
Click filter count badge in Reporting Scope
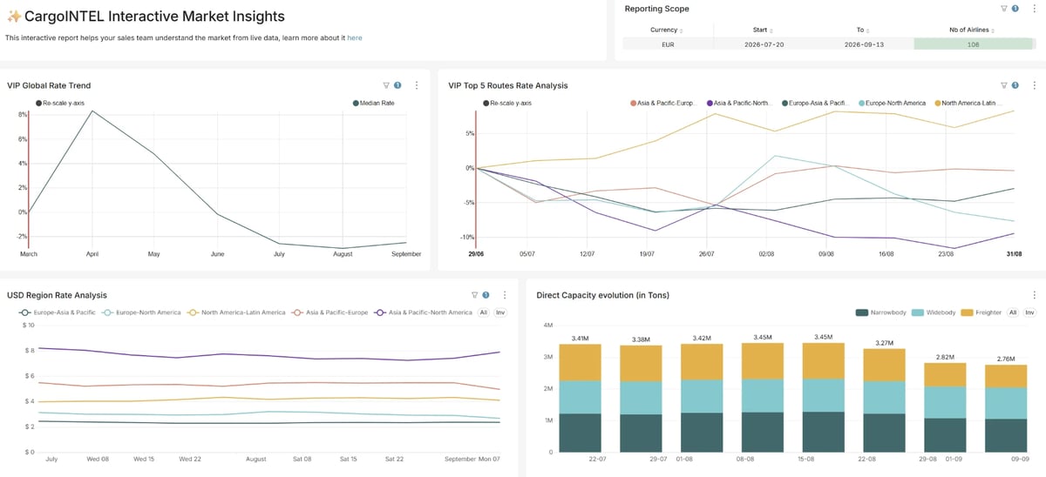coord(1015,9)
